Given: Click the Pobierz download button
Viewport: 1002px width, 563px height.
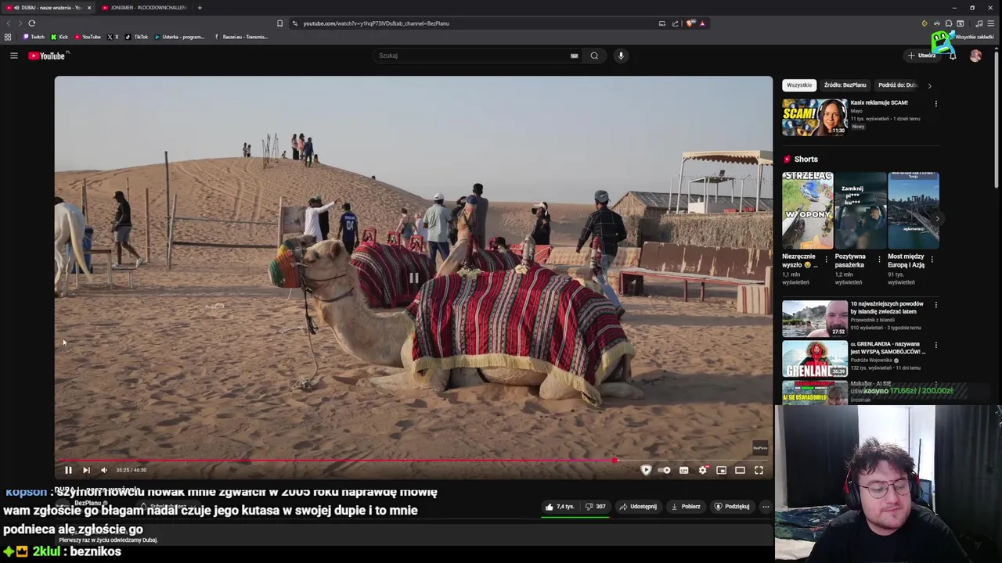Looking at the screenshot, I should pos(686,507).
